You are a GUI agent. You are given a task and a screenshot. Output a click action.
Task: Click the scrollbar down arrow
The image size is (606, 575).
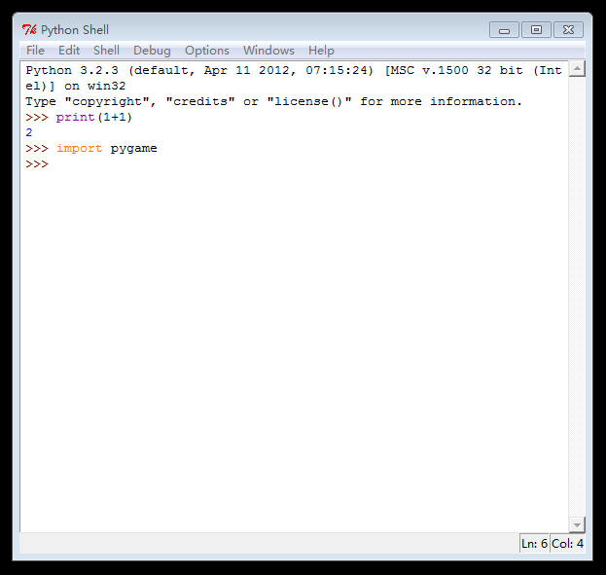pos(577,524)
